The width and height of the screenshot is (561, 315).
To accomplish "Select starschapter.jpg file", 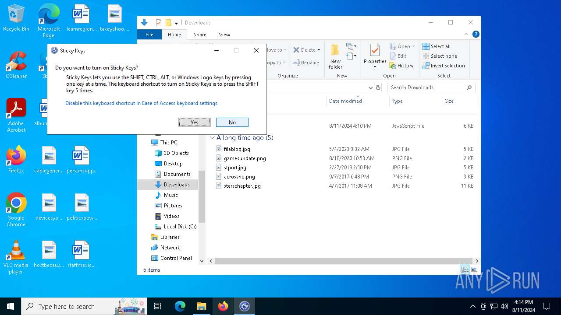I will 242,186.
